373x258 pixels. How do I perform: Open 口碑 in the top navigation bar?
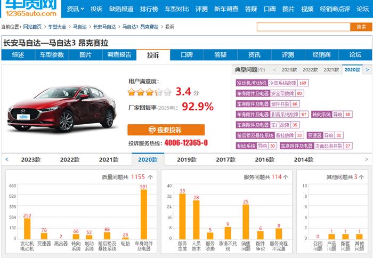270,9
